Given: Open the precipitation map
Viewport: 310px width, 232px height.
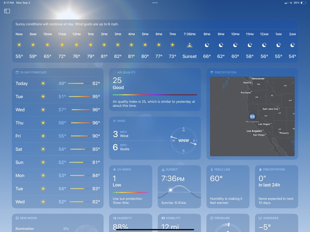Looking at the screenshot, I should coord(252,116).
